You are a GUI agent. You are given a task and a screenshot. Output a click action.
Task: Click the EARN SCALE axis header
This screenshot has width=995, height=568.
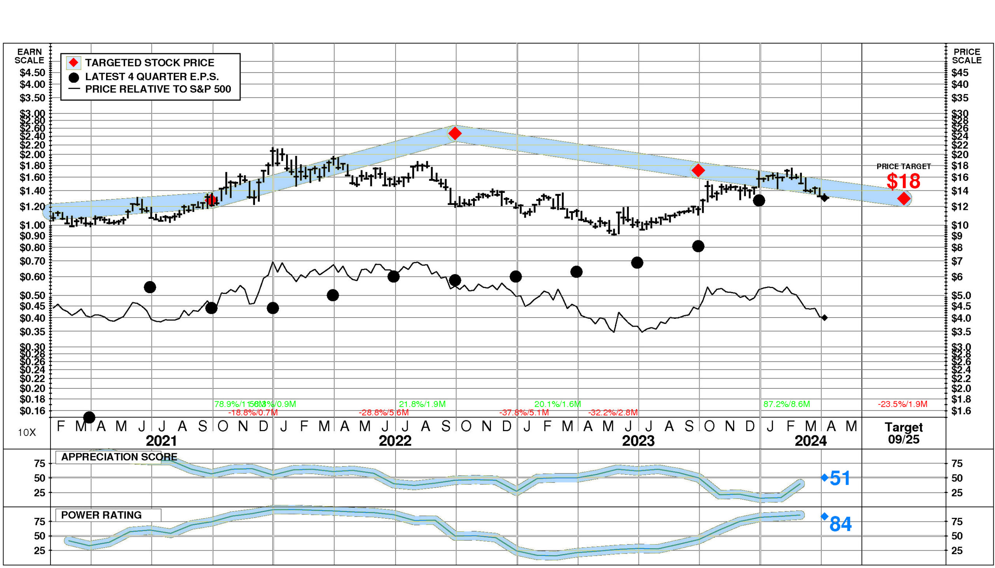[29, 56]
